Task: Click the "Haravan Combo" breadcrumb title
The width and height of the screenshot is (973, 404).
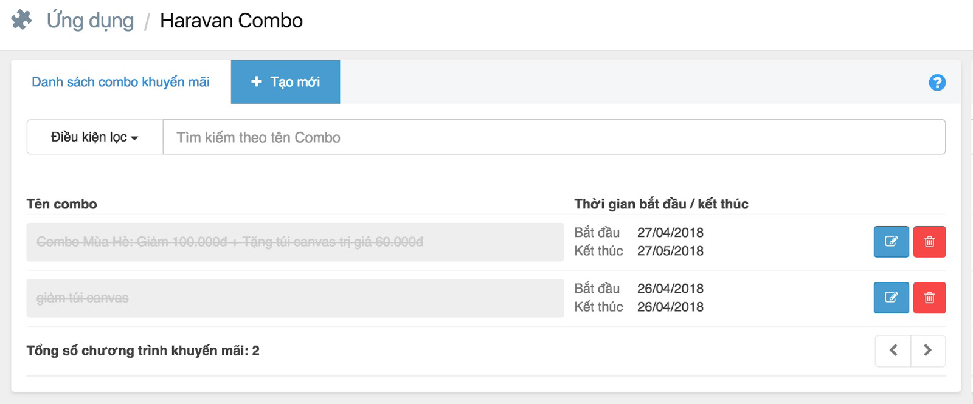Action: (231, 21)
